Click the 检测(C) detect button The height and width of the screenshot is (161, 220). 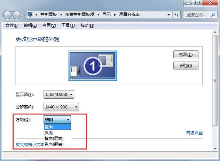(x=186, y=54)
